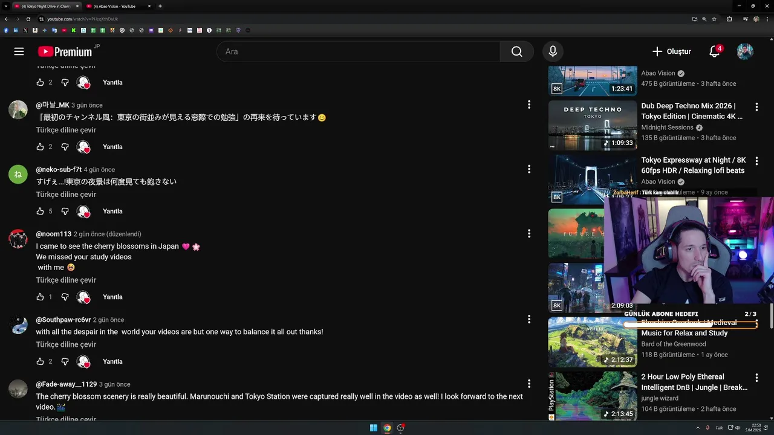The width and height of the screenshot is (774, 435).
Task: Open options menu for @neko-sub-f7t comment
Action: pos(529,169)
